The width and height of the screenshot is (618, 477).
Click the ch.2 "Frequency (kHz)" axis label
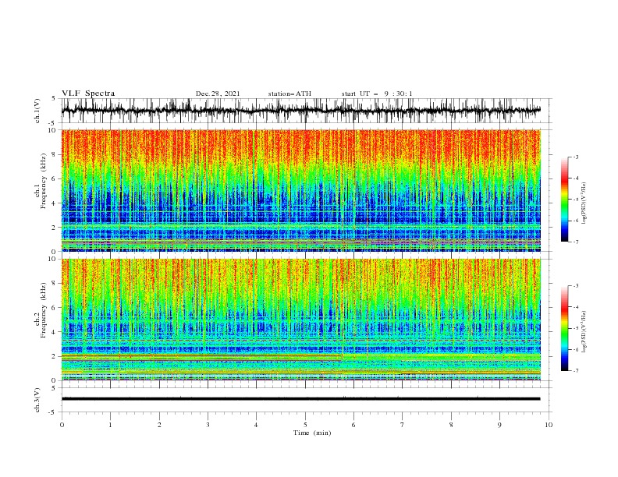point(44,310)
